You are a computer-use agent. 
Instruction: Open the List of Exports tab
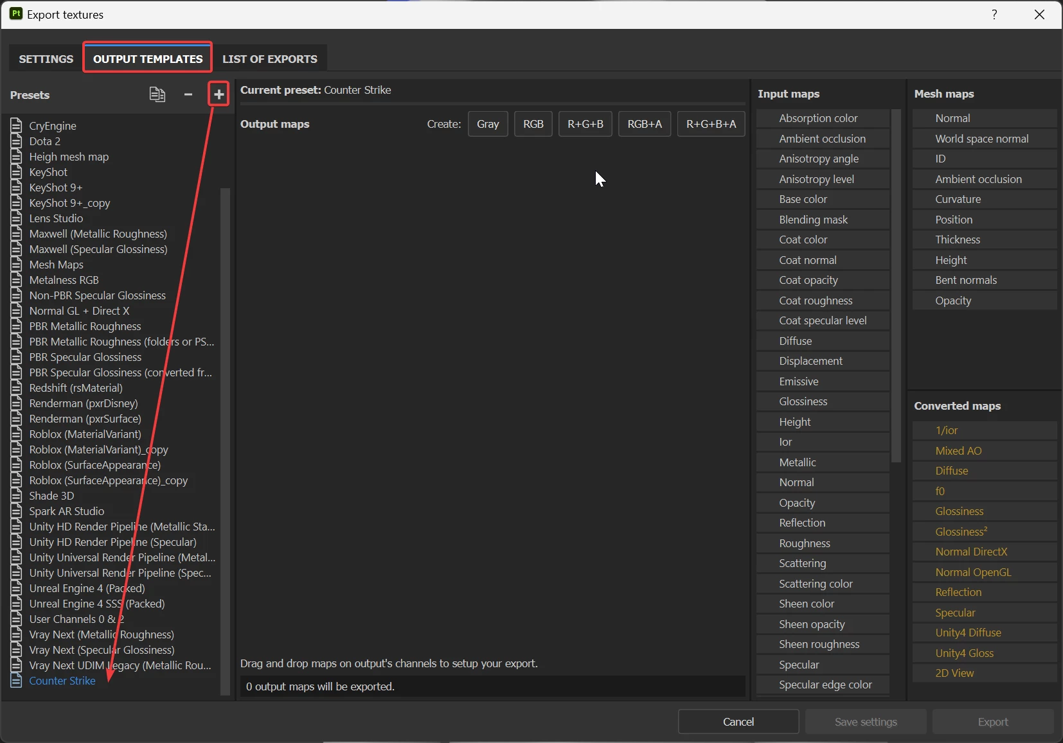pos(270,59)
